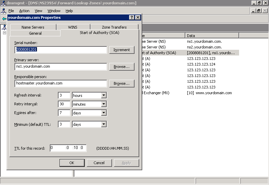Select the 123.123.123.124 host record
Image resolution: width=269 pixels, height=185 pixels.
tap(201, 64)
